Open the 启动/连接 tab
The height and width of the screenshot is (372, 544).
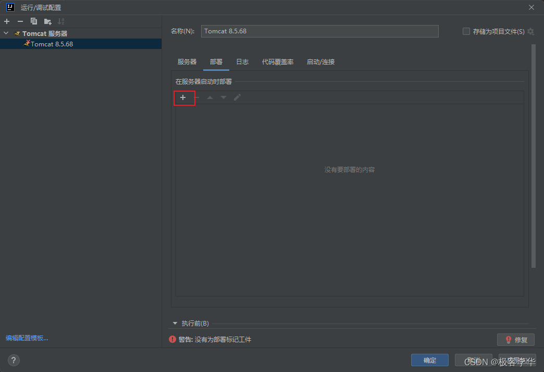coord(320,62)
